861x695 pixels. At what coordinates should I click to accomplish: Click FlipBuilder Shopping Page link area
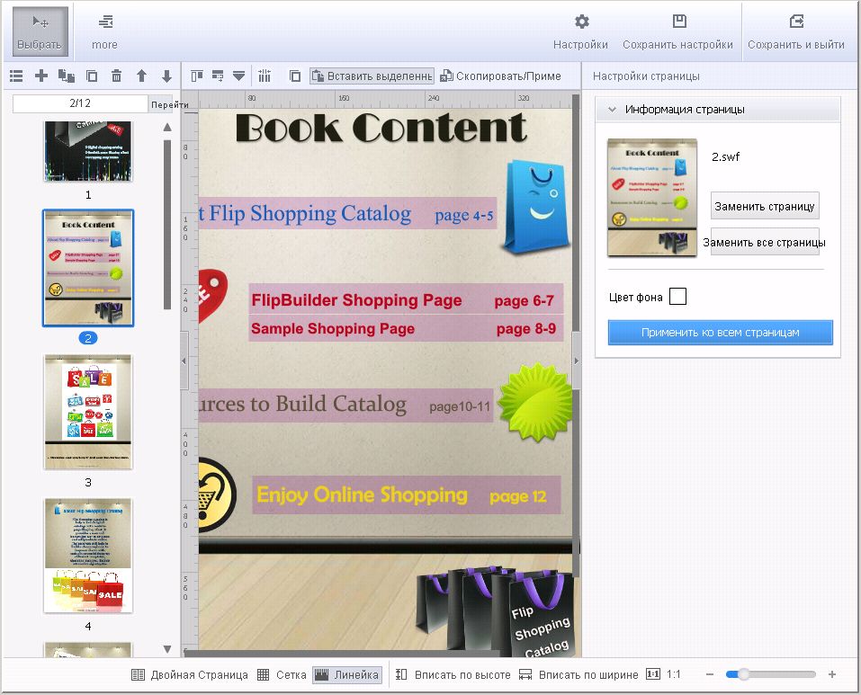click(406, 299)
